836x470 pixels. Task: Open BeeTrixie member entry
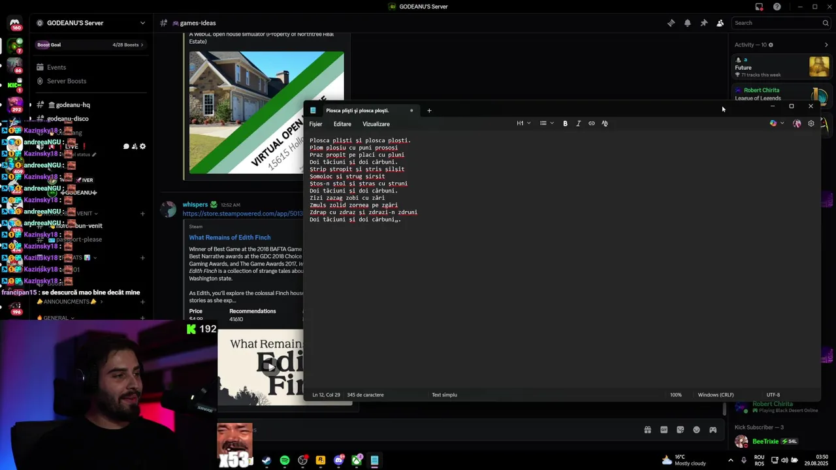click(x=781, y=441)
